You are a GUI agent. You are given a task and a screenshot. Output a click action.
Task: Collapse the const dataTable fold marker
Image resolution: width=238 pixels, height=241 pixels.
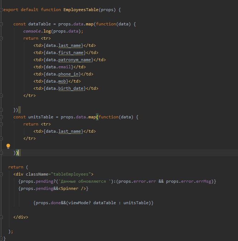tap(1, 24)
